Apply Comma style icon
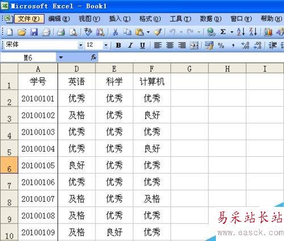The height and width of the screenshot is (241, 284). [x=233, y=45]
